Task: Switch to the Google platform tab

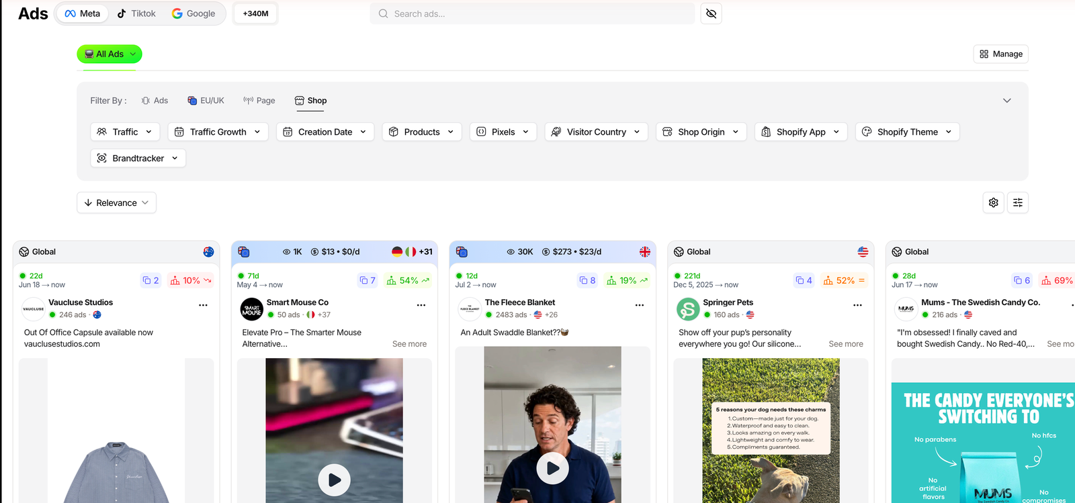Action: 193,13
